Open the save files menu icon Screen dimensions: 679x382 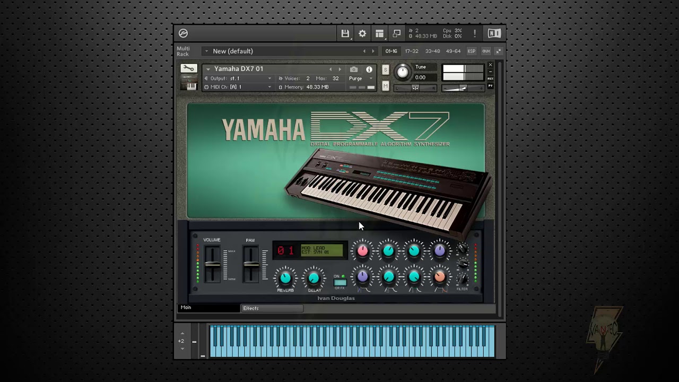pos(345,33)
